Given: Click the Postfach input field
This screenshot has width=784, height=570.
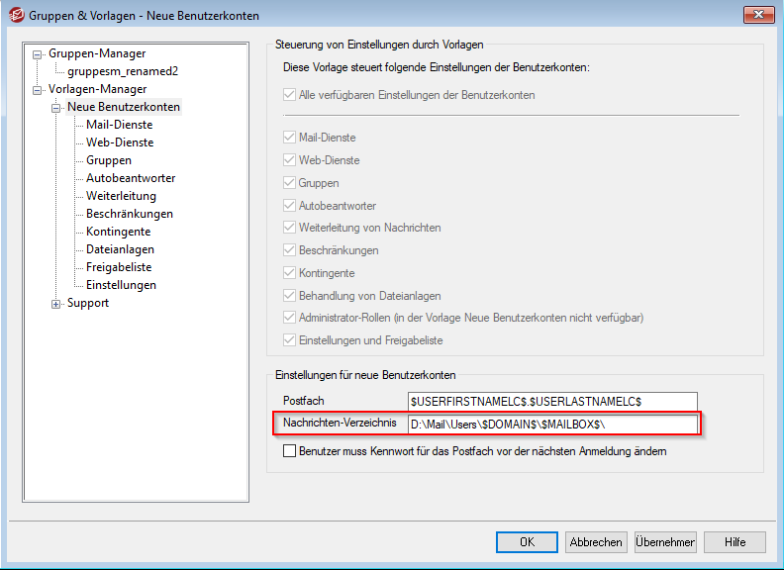Looking at the screenshot, I should point(539,401).
